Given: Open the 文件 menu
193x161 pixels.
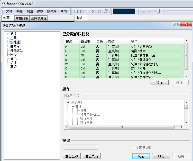Looking at the screenshot, I should pyautogui.click(x=9, y=11).
